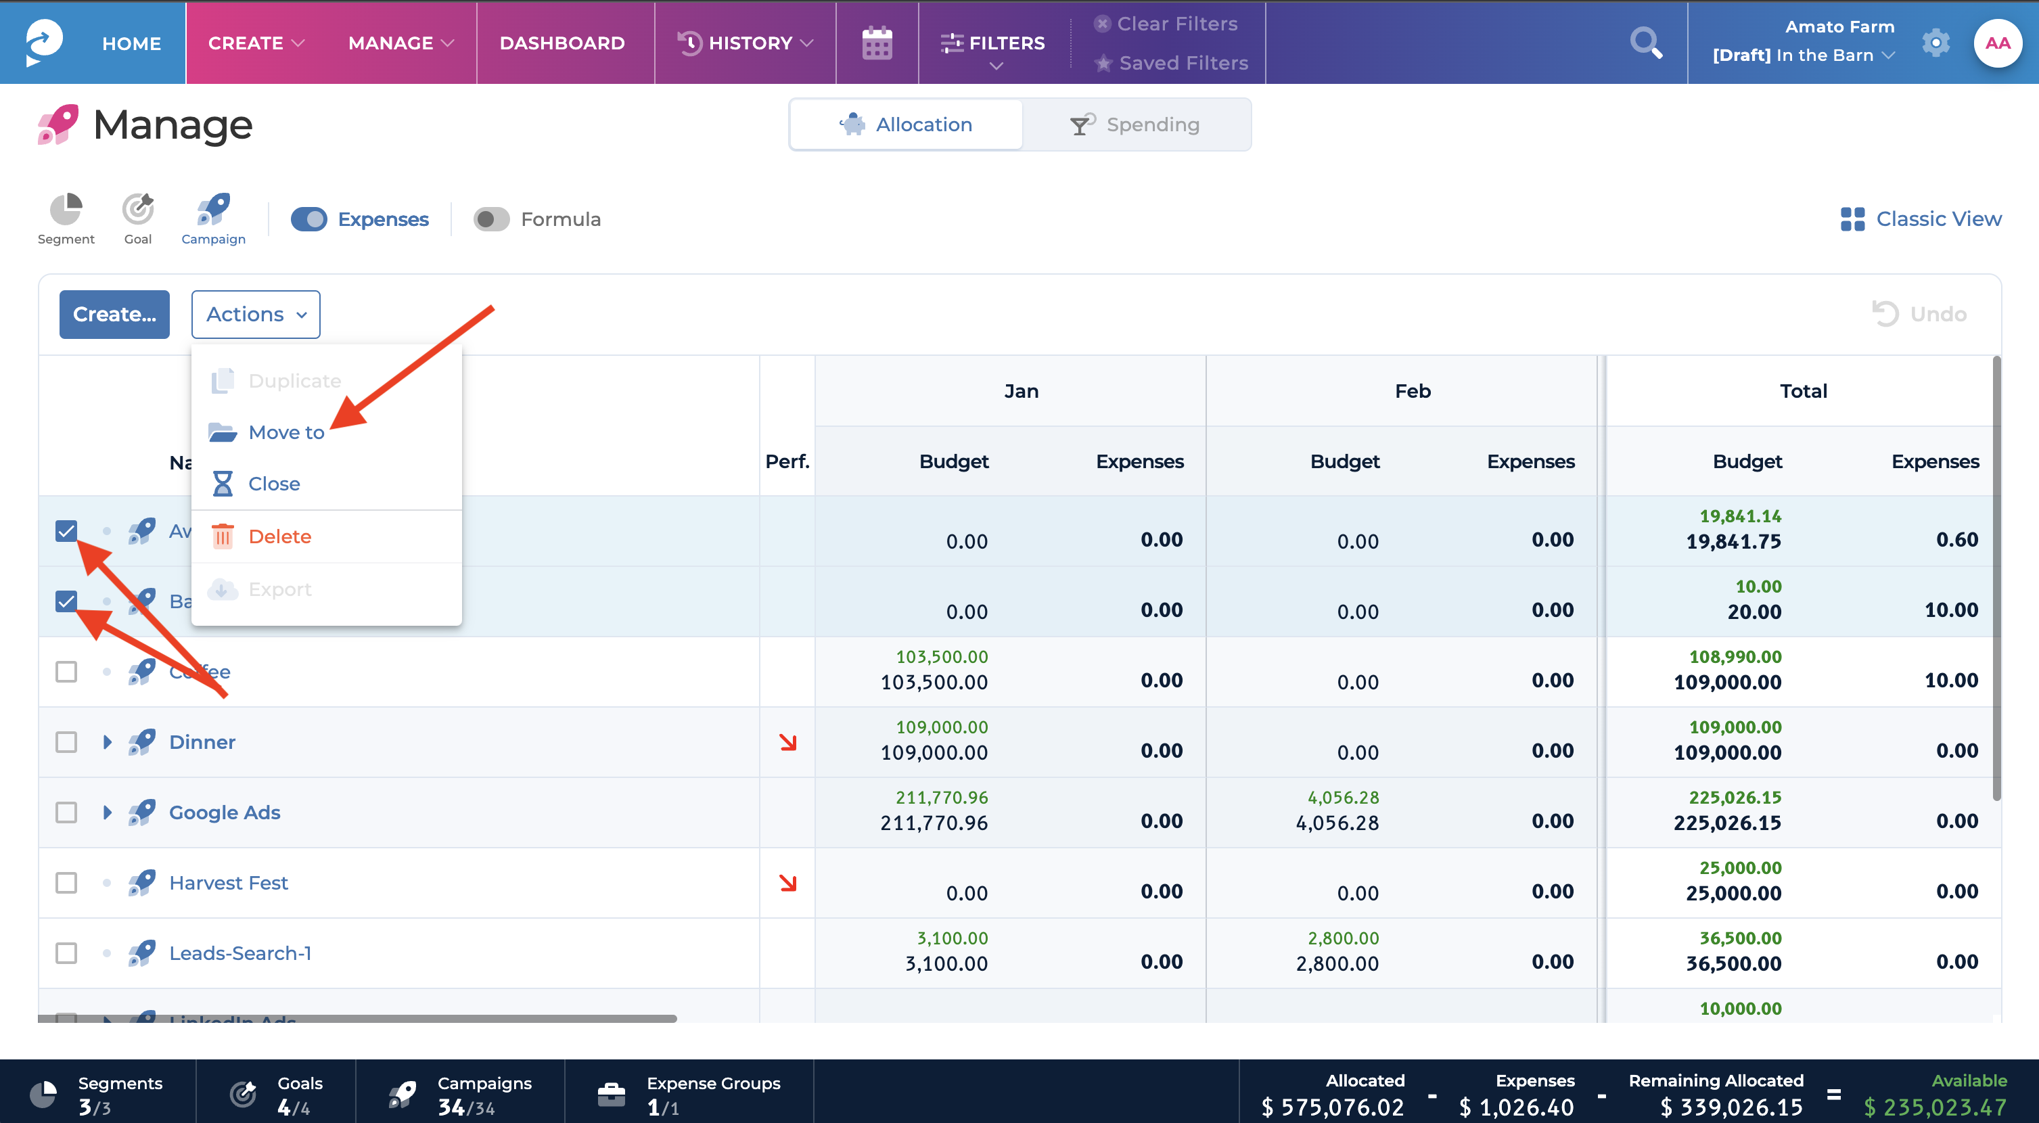
Task: Click the rocket icon for Google Ads
Action: coord(141,812)
